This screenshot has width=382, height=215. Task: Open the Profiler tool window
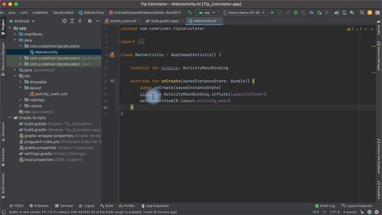coord(127,206)
